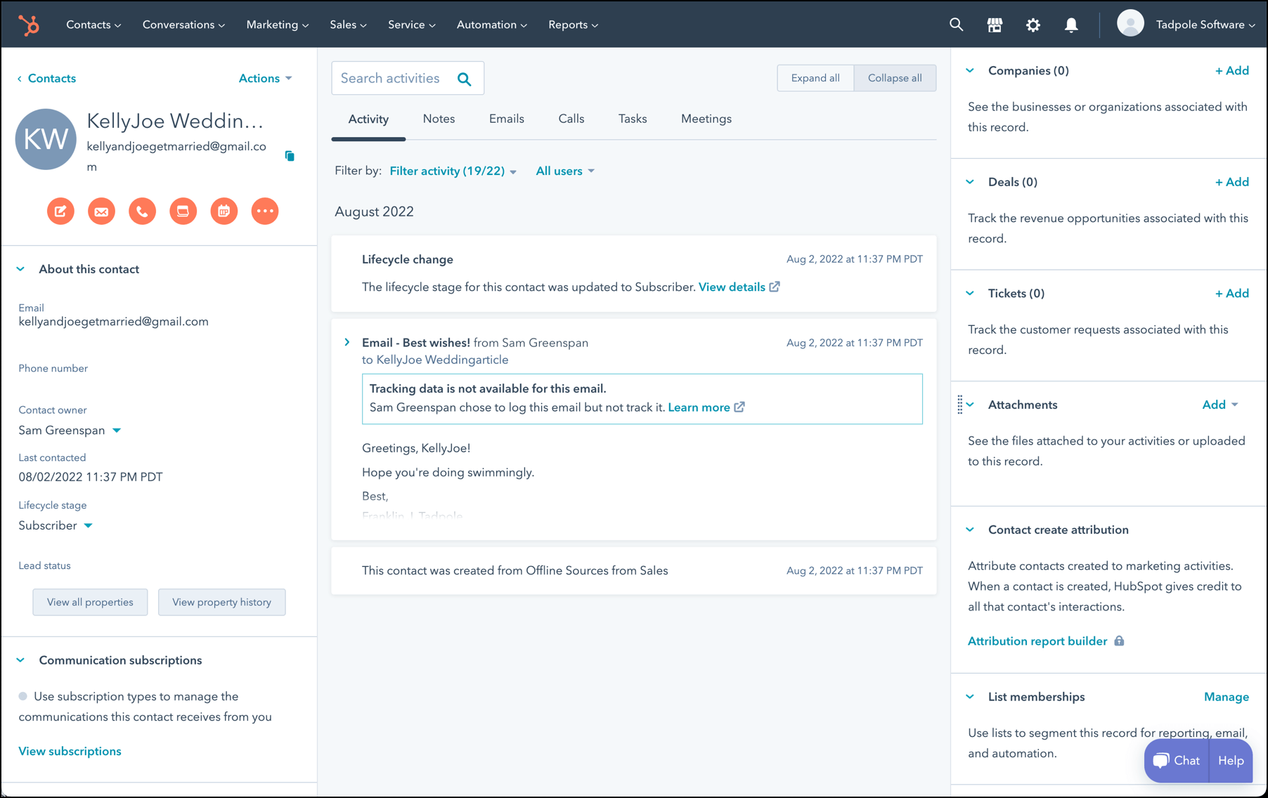Open the Tadpole Software account dropdown
Screen dimensions: 1268x798
tap(1205, 25)
